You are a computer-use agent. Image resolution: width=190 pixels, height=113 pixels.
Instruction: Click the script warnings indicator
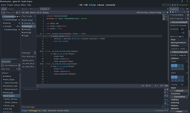coord(143,86)
